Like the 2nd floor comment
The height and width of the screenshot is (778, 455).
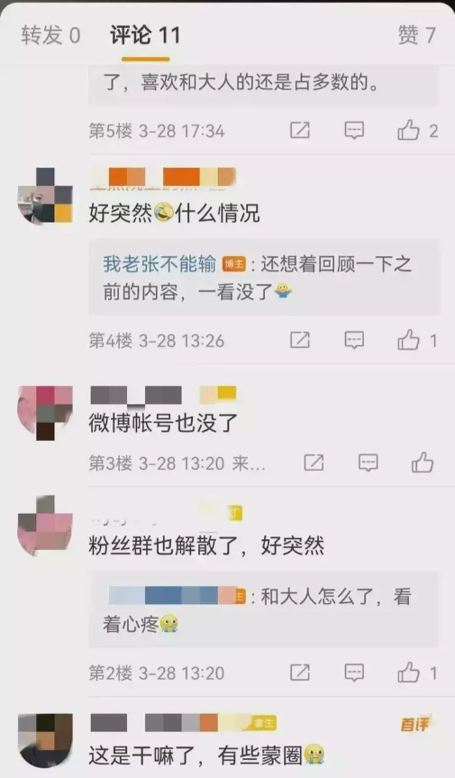tap(408, 673)
